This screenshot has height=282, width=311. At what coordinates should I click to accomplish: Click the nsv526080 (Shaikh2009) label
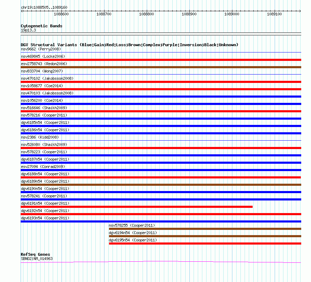44,144
